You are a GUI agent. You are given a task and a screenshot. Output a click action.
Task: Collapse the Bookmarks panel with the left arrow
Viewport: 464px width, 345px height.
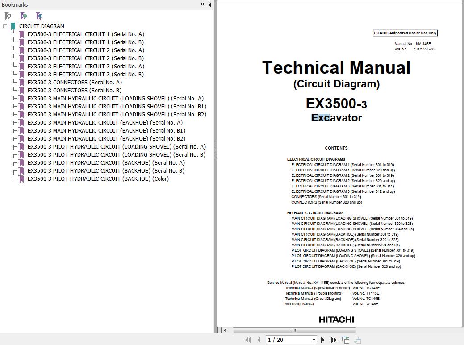209,4
